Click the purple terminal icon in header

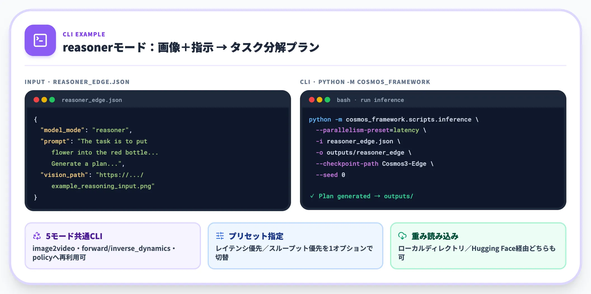[40, 40]
